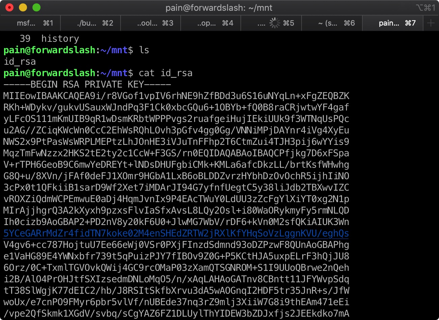This screenshot has height=320, width=439.
Task: Click the '39 history' output line
Action: click(49, 39)
